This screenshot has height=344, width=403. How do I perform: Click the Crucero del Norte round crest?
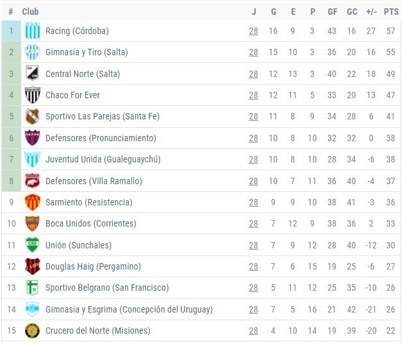[33, 331]
